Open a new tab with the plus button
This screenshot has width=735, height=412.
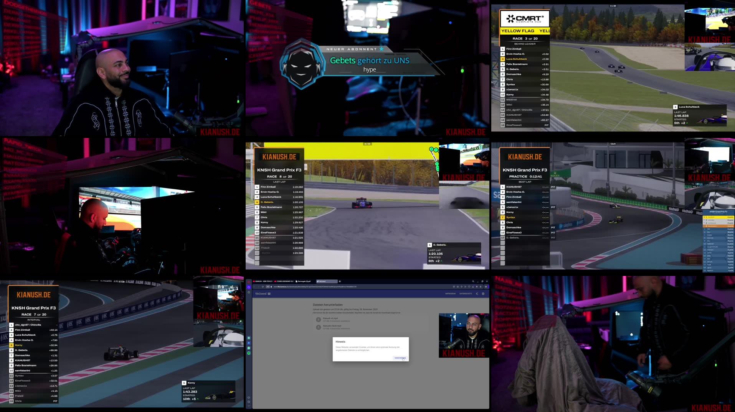tap(340, 281)
